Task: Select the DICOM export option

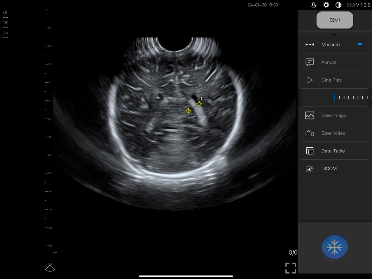Action: click(329, 169)
